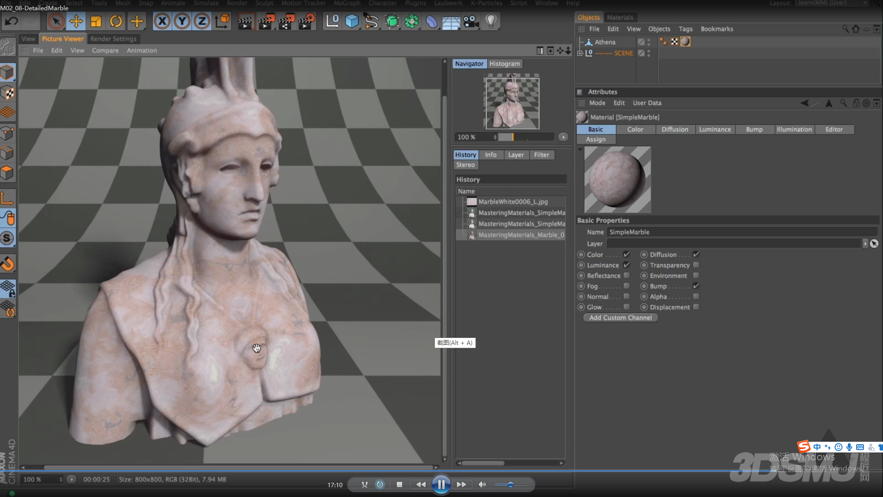The width and height of the screenshot is (883, 497).
Task: Click the Attributes lock icon
Action: pos(856,103)
